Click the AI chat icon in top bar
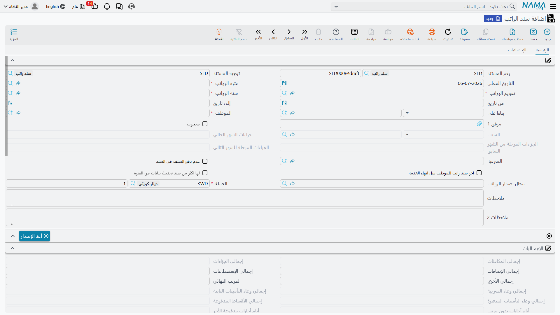The height and width of the screenshot is (315, 560). pos(132,6)
